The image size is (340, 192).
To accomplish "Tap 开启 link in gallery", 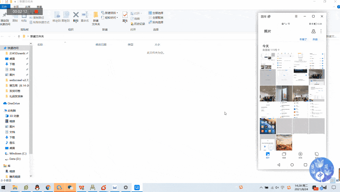I will click(315, 39).
